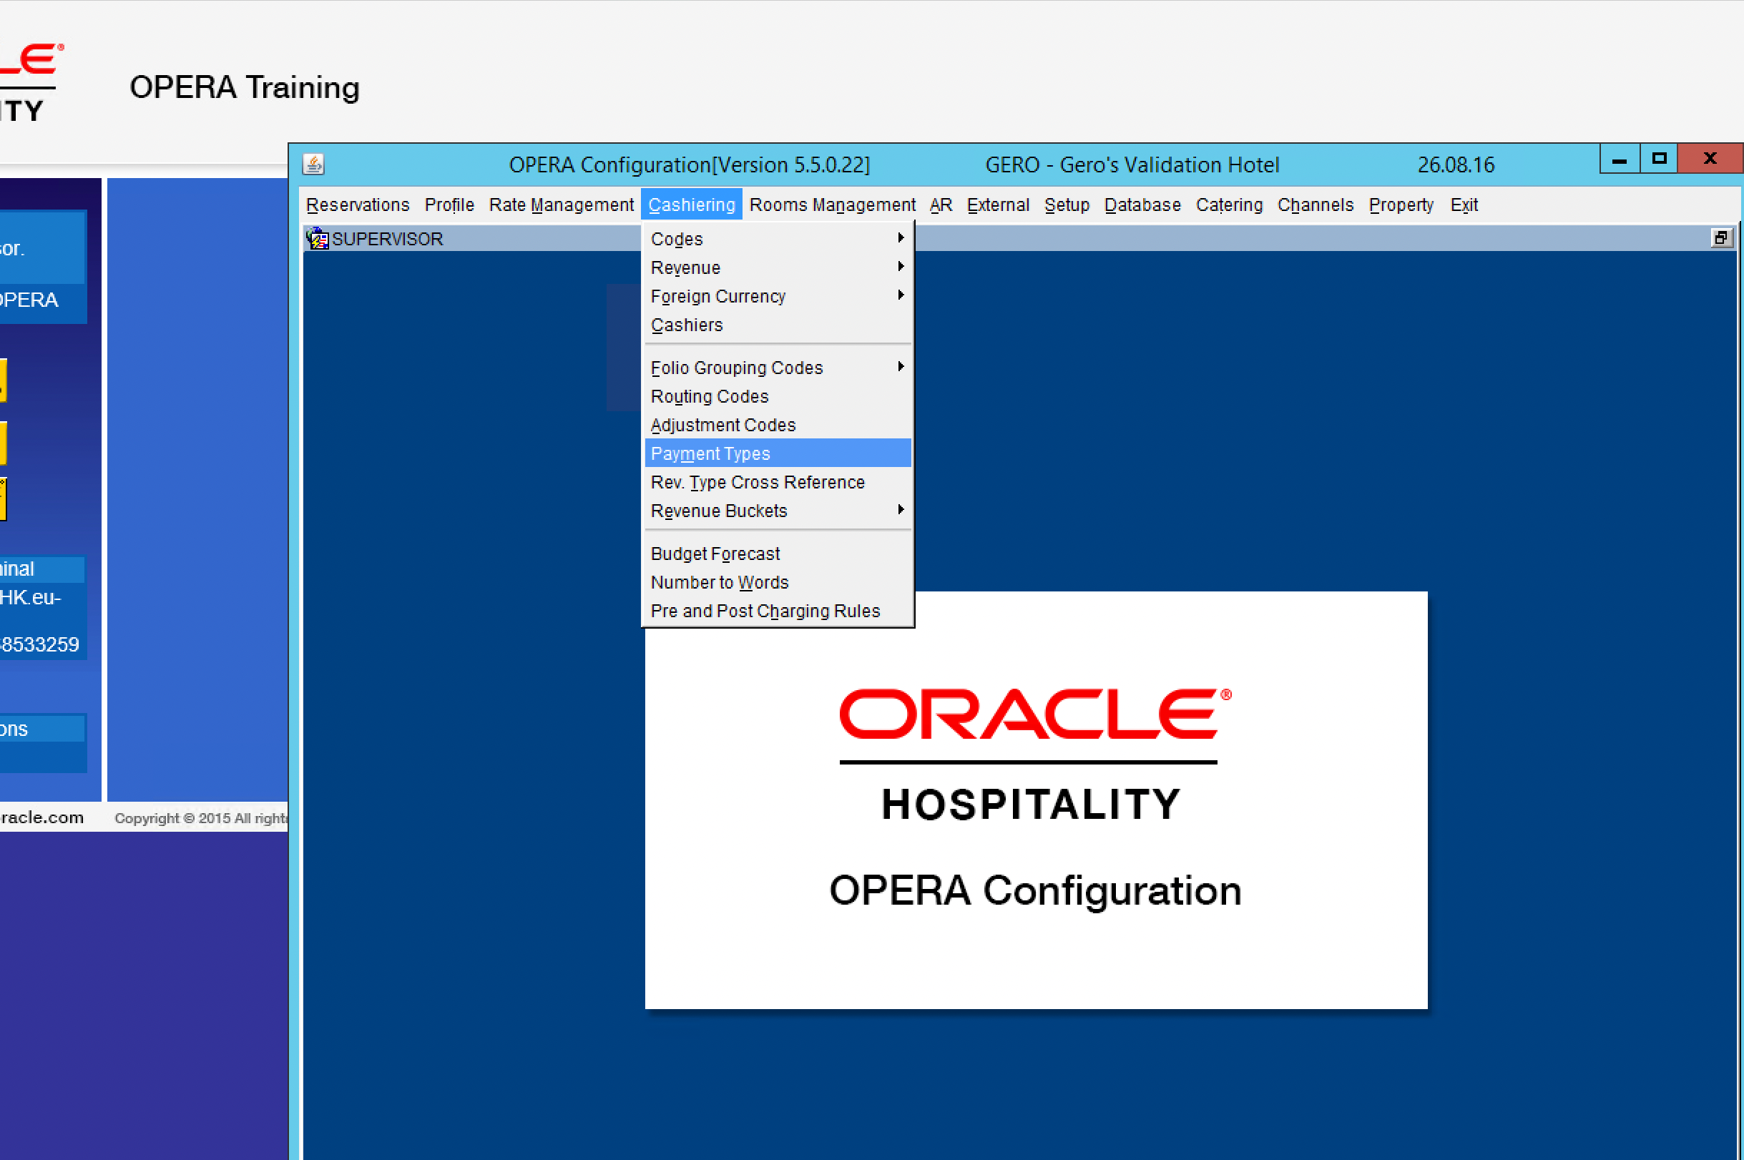Click the restore icon on SUPERVISOR bar
This screenshot has width=1744, height=1160.
(1720, 237)
